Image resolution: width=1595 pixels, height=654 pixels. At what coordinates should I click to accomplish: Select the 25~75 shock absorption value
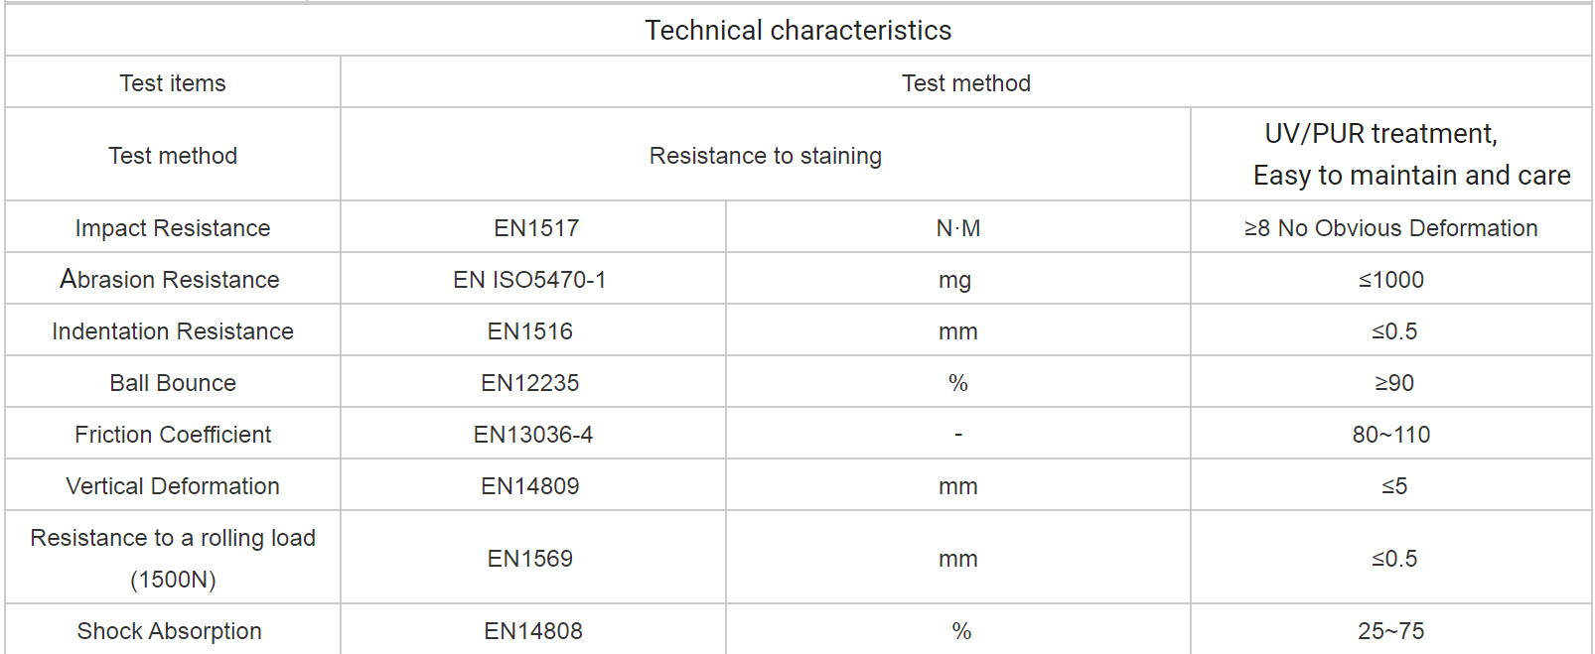click(x=1390, y=631)
